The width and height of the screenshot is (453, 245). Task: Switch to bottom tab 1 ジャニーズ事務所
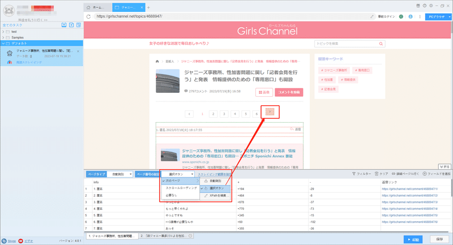112,236
